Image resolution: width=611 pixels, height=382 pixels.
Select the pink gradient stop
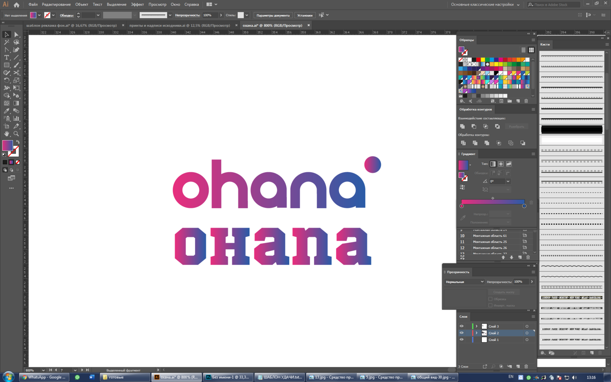[462, 206]
